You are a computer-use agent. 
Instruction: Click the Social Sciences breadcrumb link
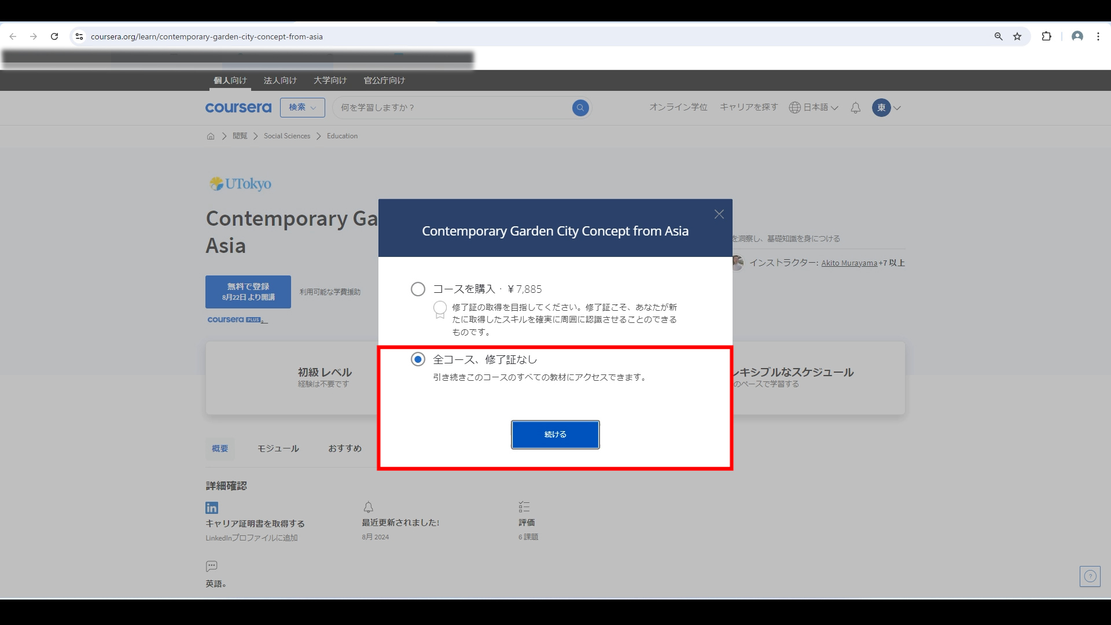pyautogui.click(x=287, y=136)
